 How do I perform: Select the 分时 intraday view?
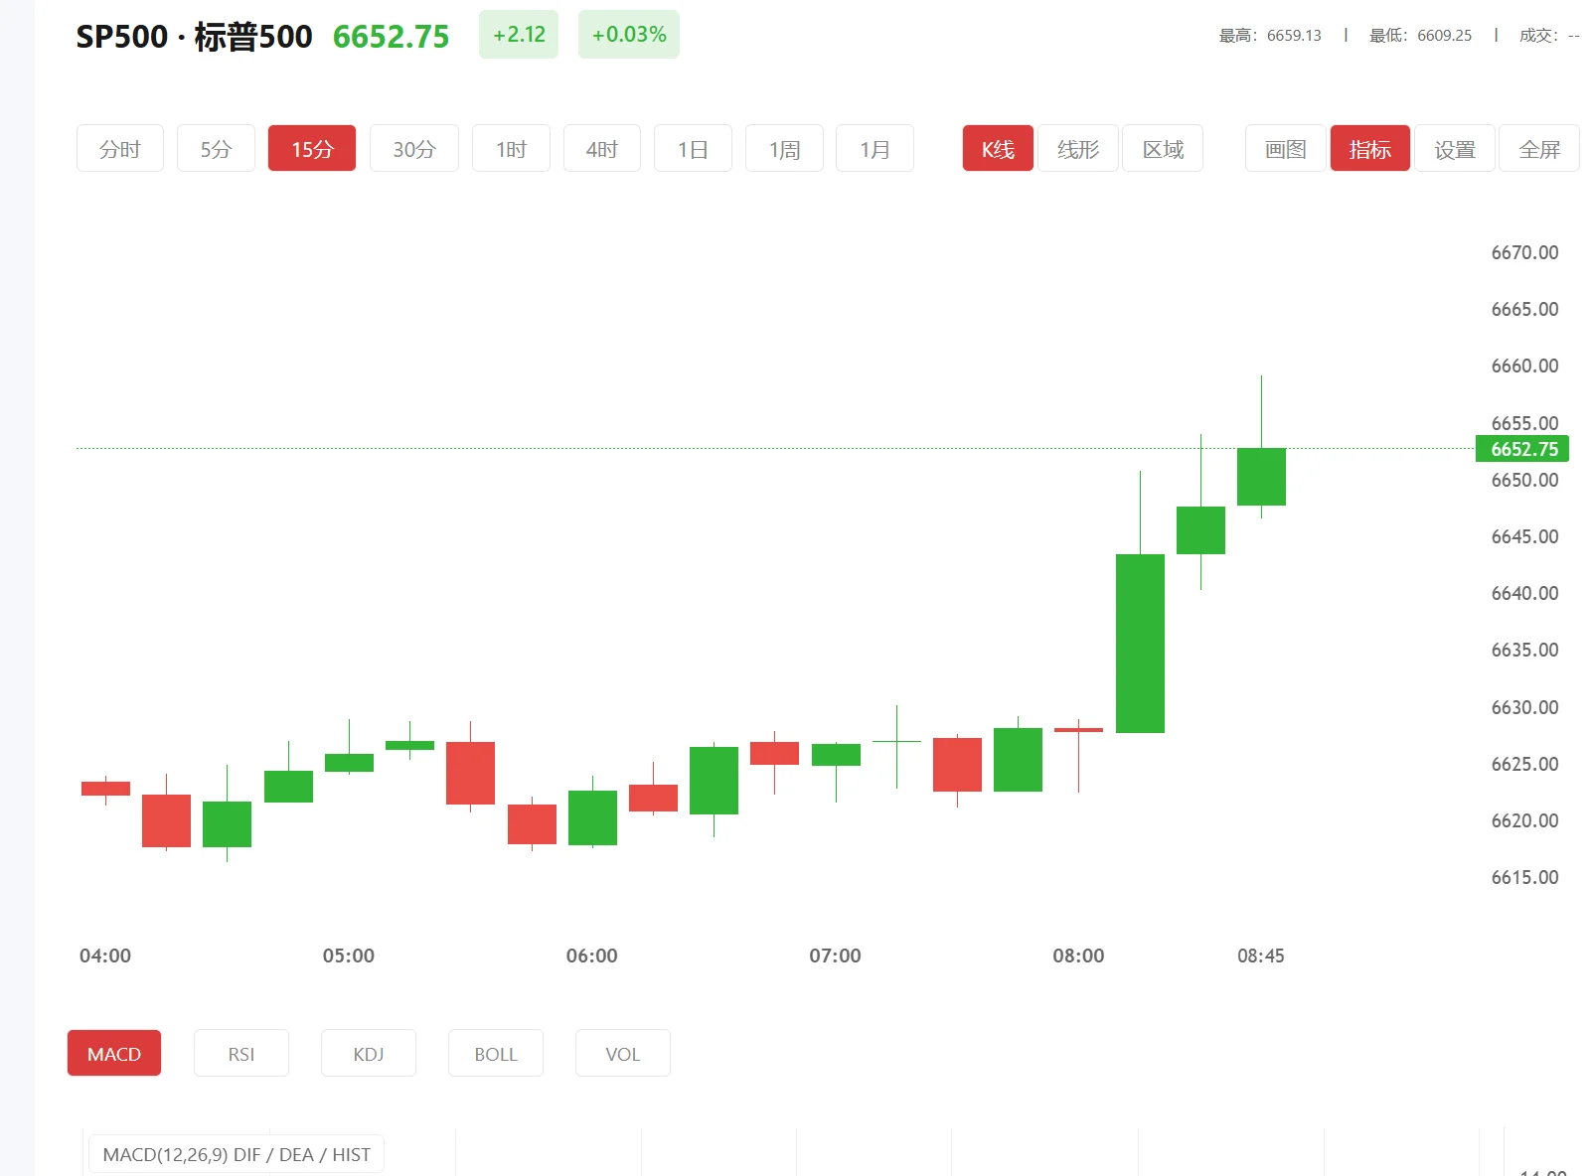click(x=119, y=147)
